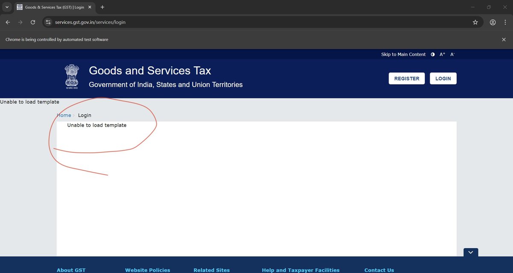Open the tab search dropdown chevron
513x273 pixels.
[x=6, y=7]
